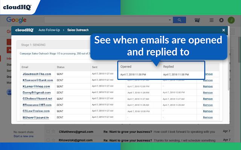Click Start a new one chat link

point(23,136)
